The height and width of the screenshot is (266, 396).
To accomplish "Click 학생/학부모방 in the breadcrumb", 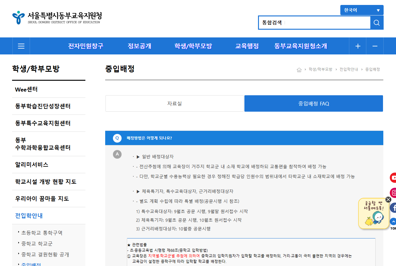I will click(321, 69).
